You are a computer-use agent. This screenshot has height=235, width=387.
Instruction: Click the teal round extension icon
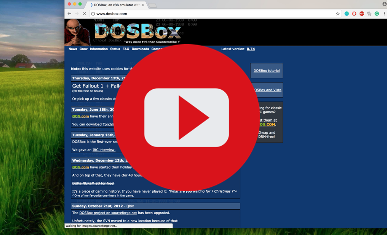(x=347, y=14)
